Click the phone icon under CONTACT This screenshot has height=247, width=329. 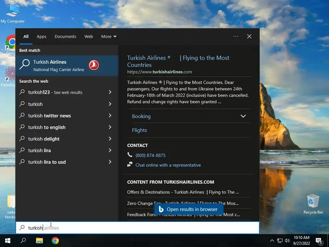[130, 155]
